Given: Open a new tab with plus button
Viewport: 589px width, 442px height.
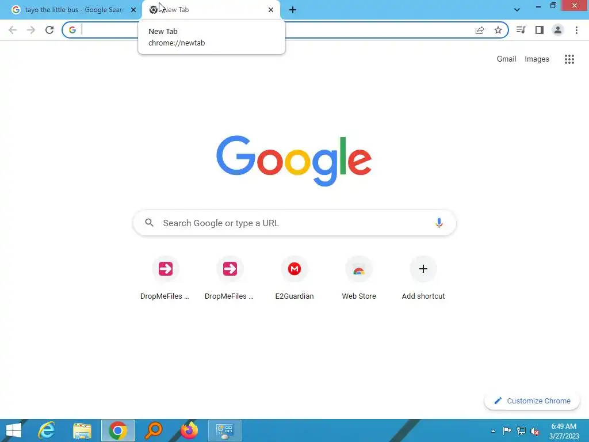Looking at the screenshot, I should (x=293, y=10).
